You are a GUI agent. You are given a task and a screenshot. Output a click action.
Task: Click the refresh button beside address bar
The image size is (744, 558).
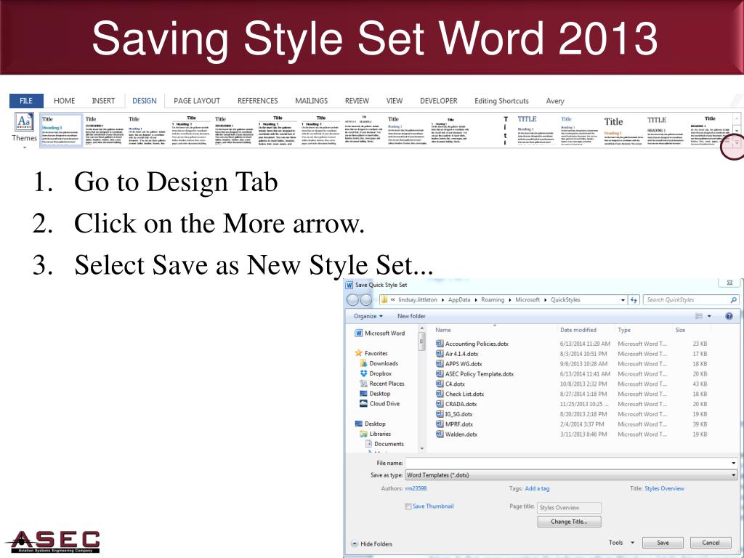coord(634,300)
